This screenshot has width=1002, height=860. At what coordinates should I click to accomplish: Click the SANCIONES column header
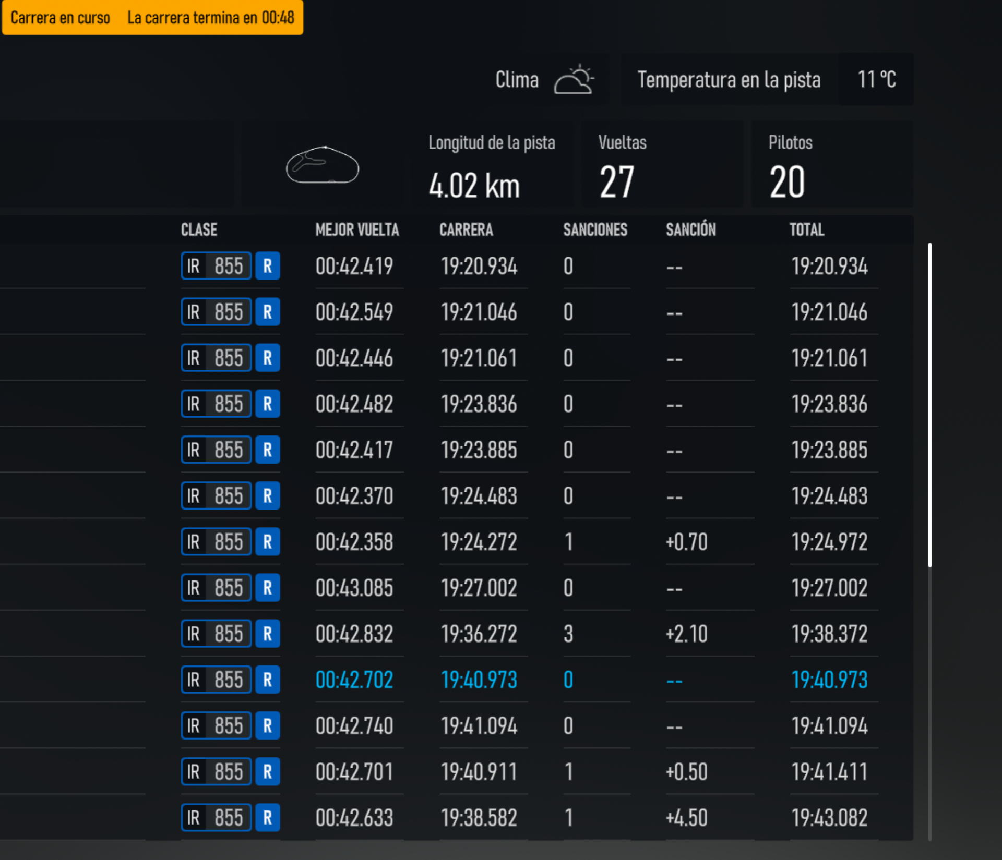pos(595,229)
